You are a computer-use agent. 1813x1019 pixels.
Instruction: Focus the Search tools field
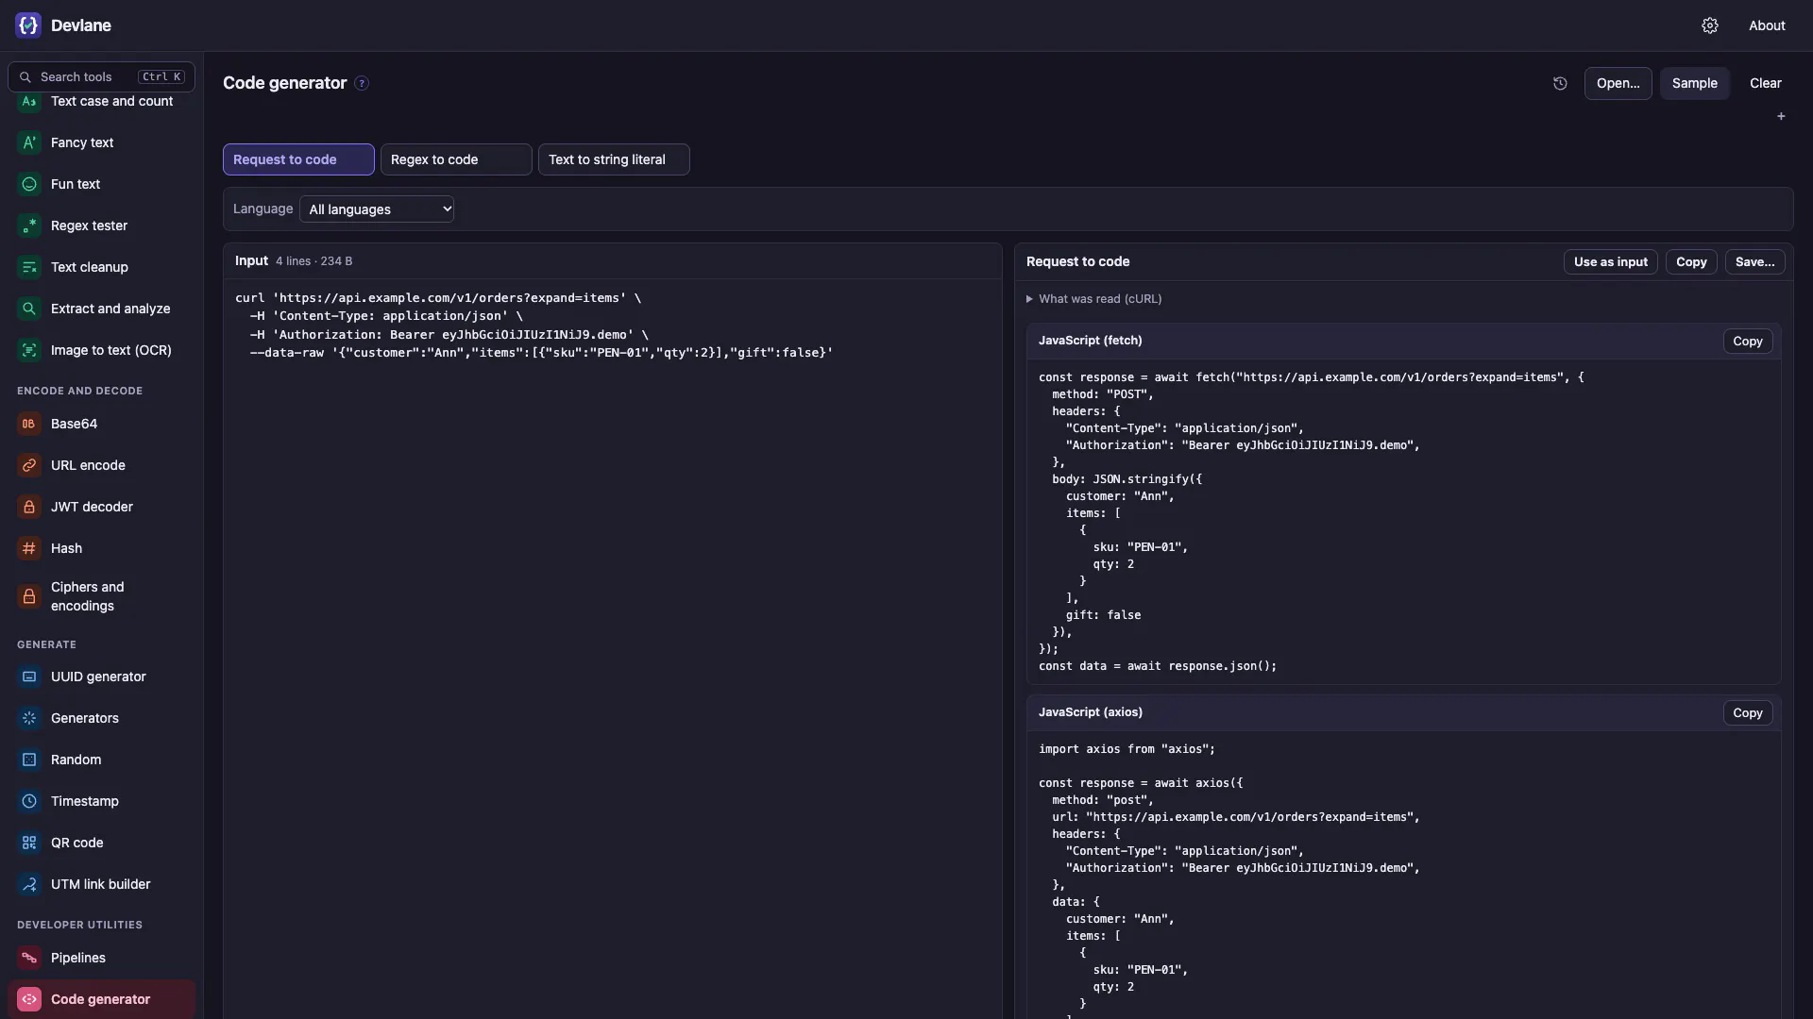[102, 76]
